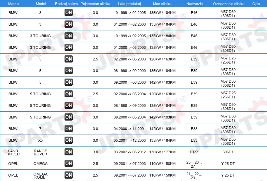
Task: Click the 142kW / 193KM cell in the E38 row
Action: [x=163, y=129]
